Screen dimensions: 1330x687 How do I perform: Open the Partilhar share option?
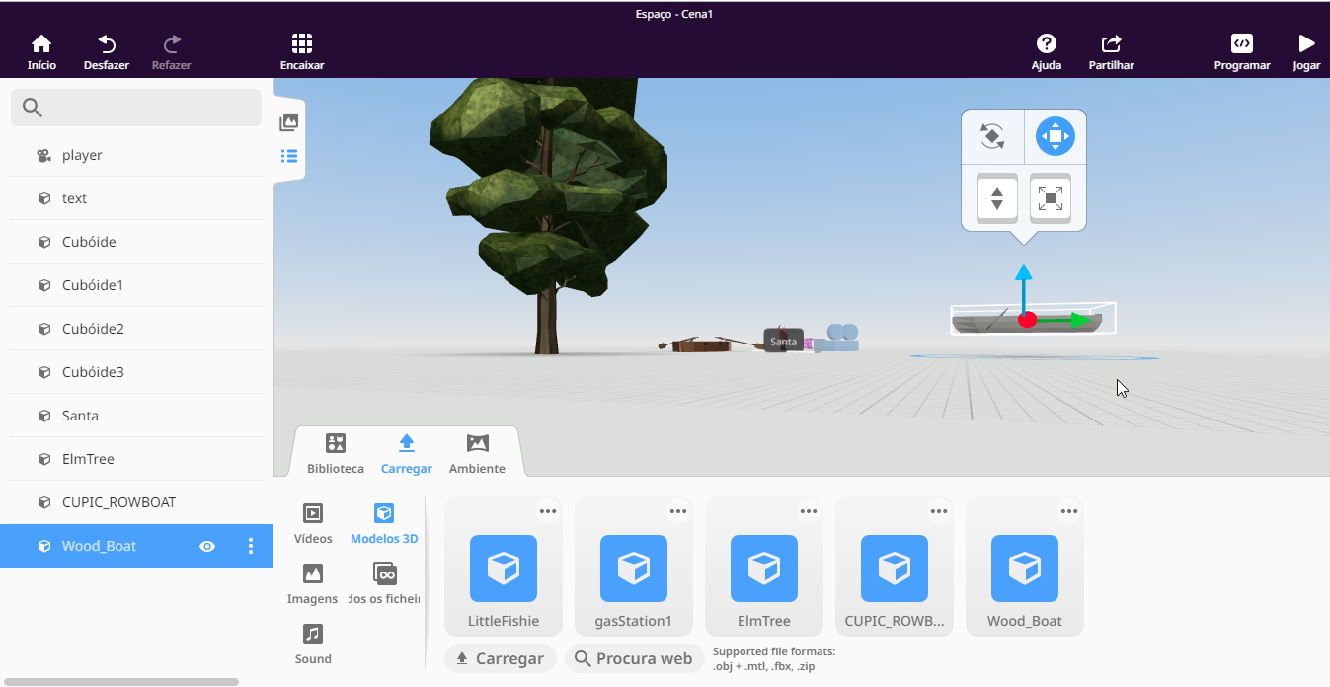1111,52
